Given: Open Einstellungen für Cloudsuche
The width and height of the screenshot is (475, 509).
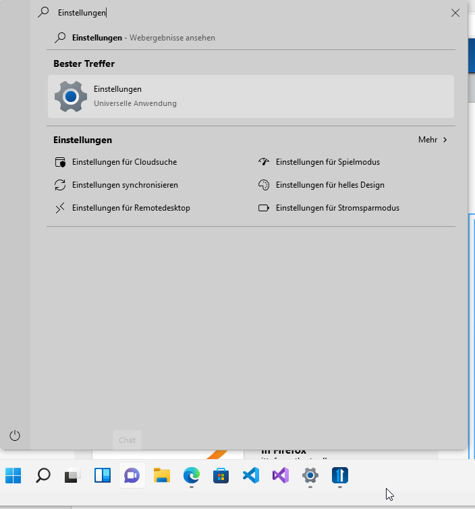Looking at the screenshot, I should [125, 162].
